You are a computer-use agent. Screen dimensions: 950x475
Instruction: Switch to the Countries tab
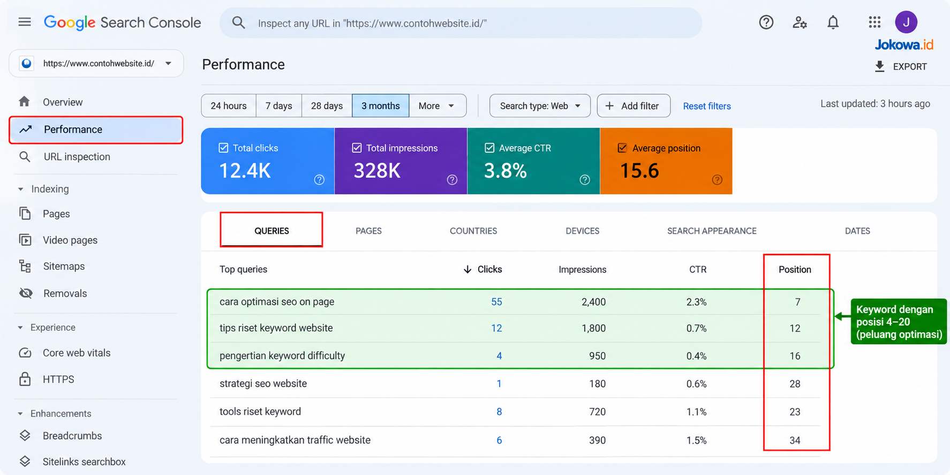tap(473, 231)
